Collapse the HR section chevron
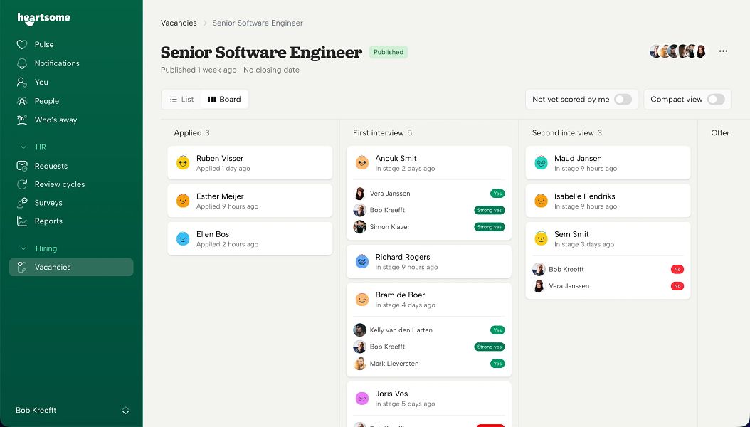This screenshot has width=750, height=427. click(x=23, y=147)
